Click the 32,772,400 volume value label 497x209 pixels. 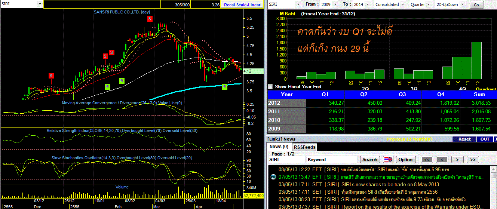click(x=254, y=196)
